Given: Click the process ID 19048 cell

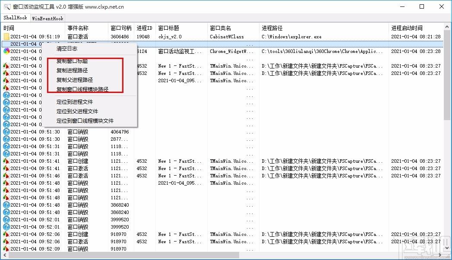Looking at the screenshot, I should 143,37.
